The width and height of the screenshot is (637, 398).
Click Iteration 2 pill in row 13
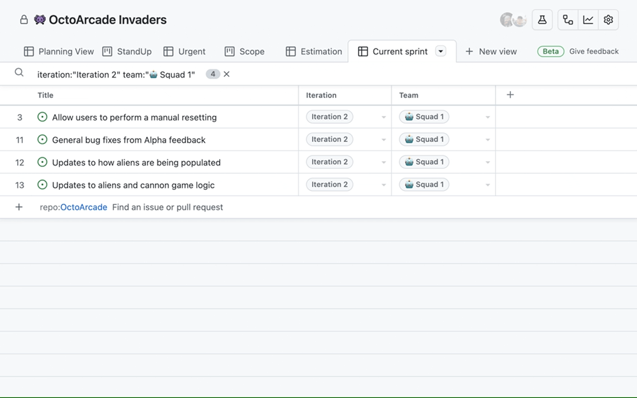point(329,185)
